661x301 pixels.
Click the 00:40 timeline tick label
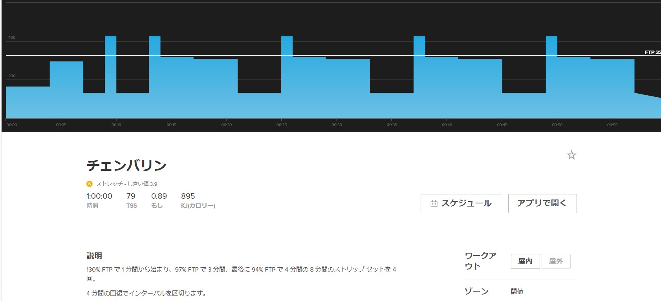tap(447, 125)
